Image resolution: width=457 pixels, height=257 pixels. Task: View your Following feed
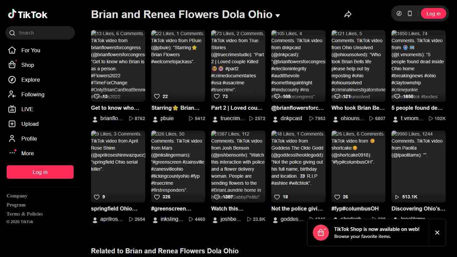pyautogui.click(x=33, y=94)
